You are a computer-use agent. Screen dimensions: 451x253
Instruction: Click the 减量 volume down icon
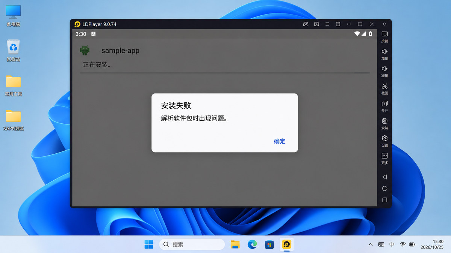(x=384, y=69)
